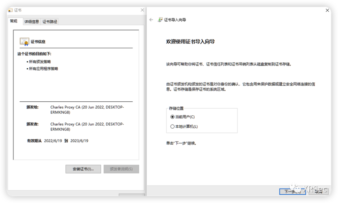The width and height of the screenshot is (338, 203).
Task: Open the 证书路径 tab
Action: click(x=50, y=22)
